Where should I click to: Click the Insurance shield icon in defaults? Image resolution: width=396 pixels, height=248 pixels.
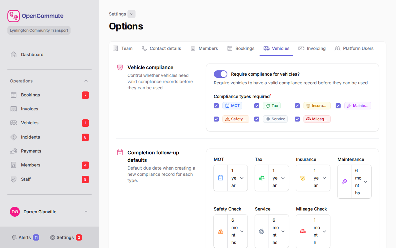point(303,178)
